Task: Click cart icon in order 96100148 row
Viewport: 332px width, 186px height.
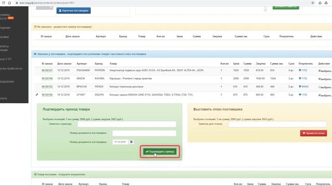Action: (300, 79)
